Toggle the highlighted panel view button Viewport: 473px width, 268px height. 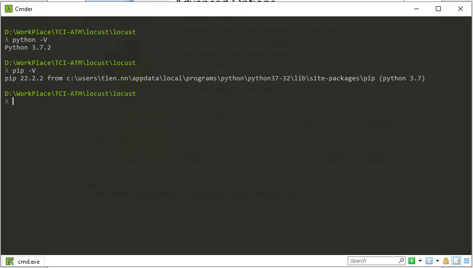pyautogui.click(x=456, y=261)
